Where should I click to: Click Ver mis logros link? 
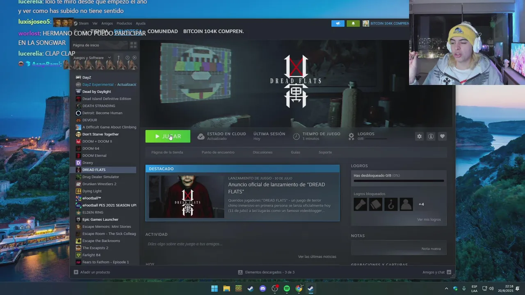pyautogui.click(x=429, y=220)
